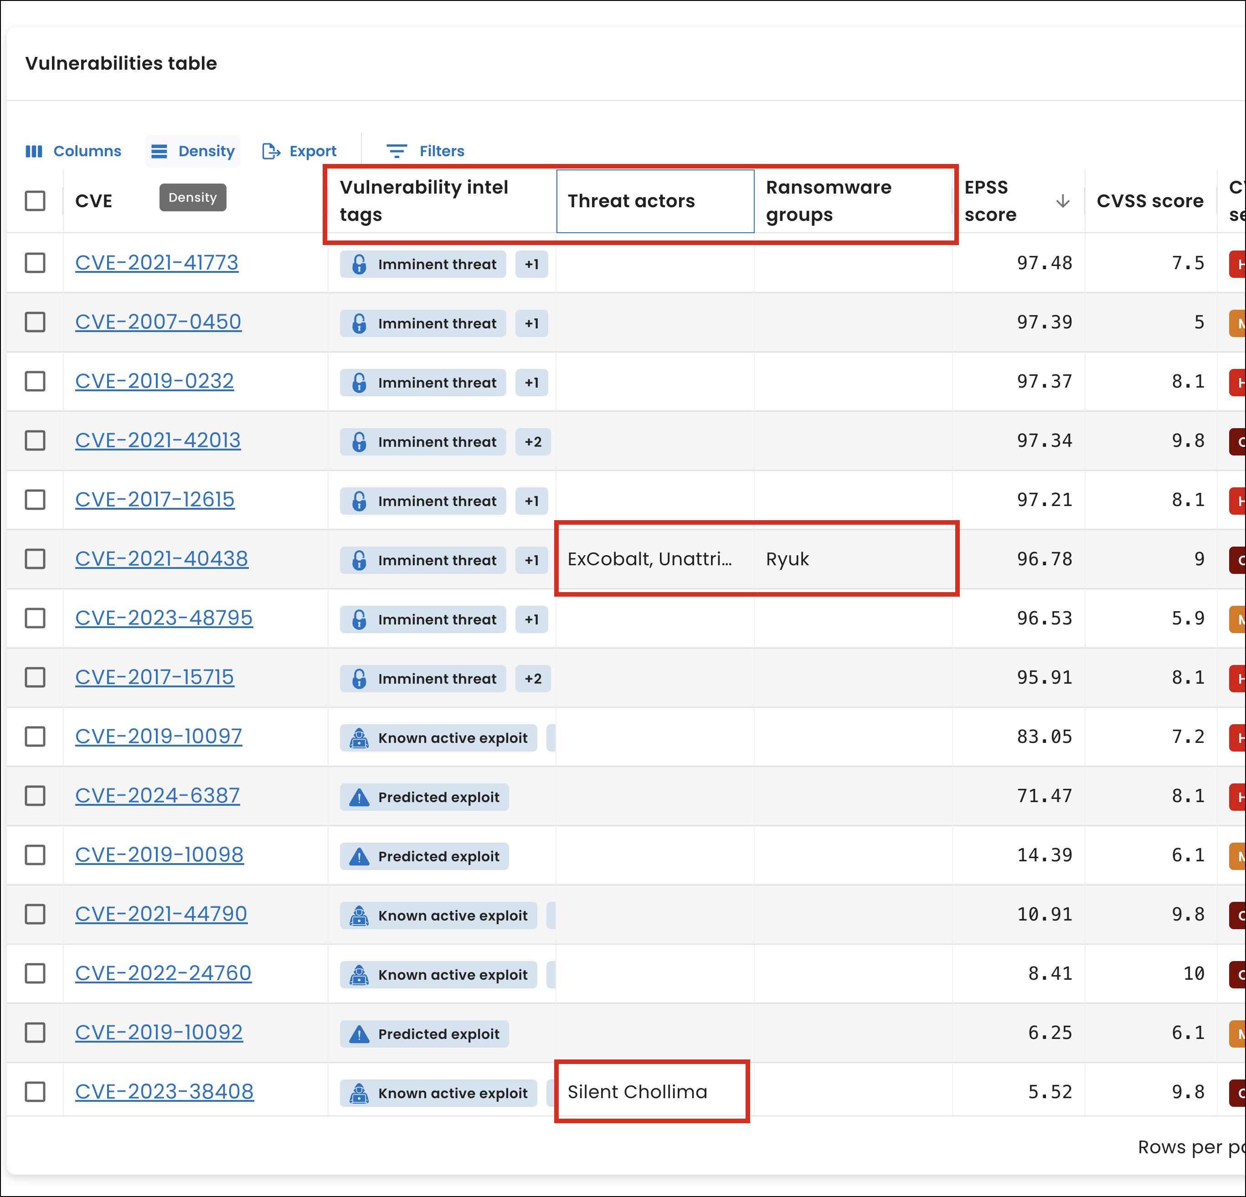Click Known active exploit tag for CVE-2022-24760
Screen dimensions: 1246x1197
[x=438, y=975]
